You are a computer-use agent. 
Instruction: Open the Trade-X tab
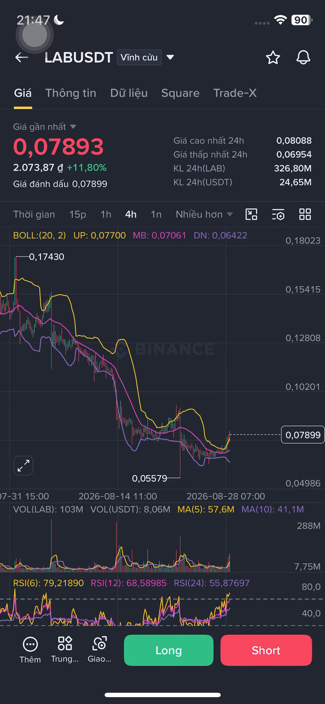pos(235,93)
